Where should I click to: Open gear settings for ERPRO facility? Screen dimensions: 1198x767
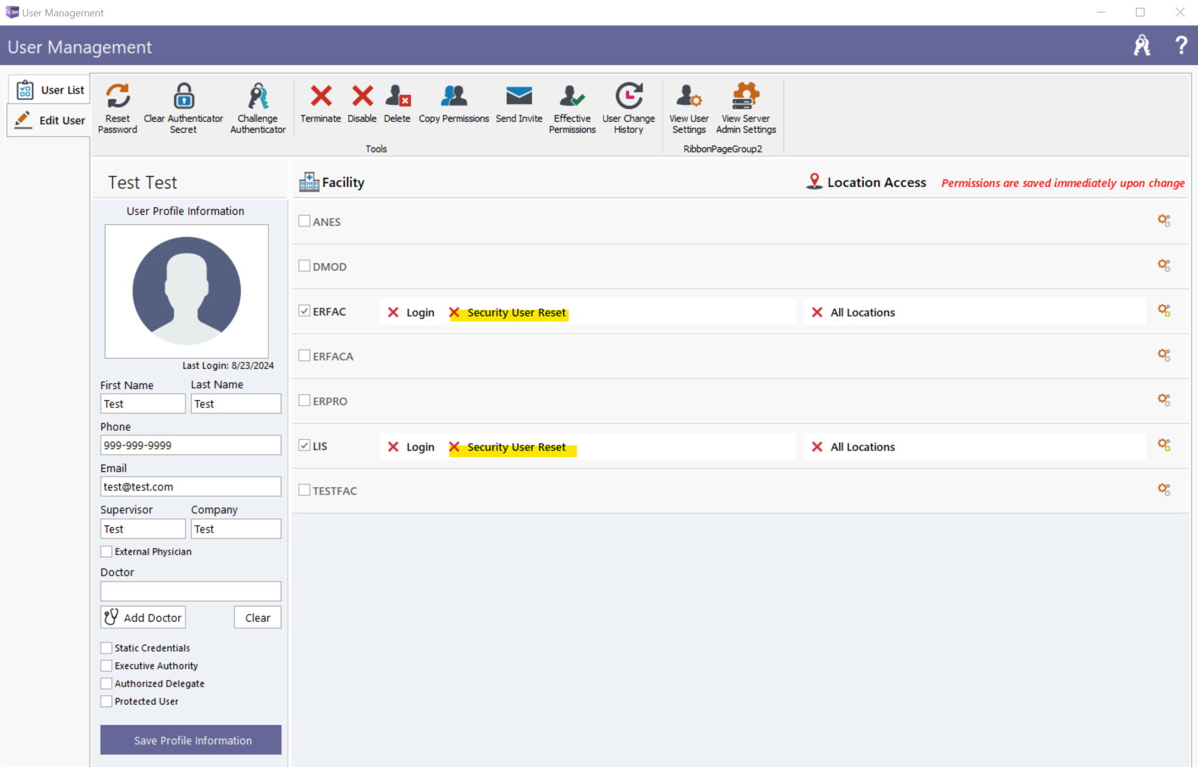[x=1164, y=400]
